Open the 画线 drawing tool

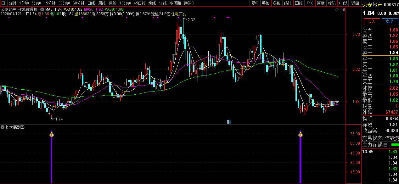click(x=299, y=3)
